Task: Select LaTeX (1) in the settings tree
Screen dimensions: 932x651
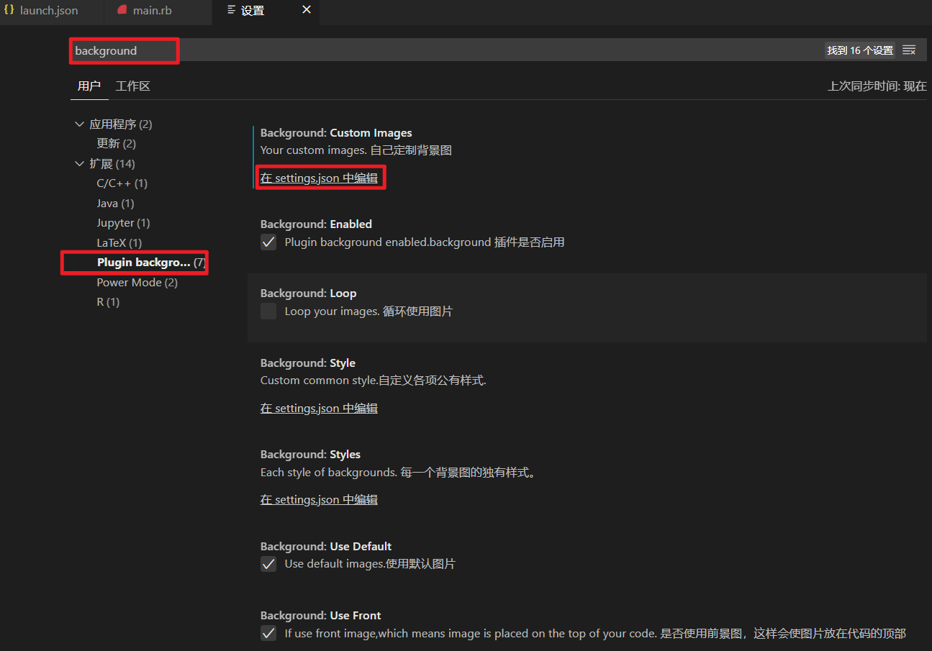Action: tap(119, 243)
